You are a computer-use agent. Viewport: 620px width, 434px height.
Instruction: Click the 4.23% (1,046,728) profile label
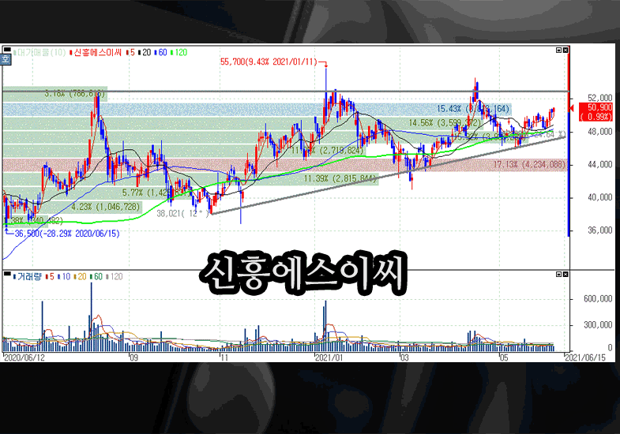[106, 207]
